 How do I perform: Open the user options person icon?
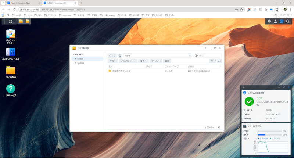(x=275, y=21)
